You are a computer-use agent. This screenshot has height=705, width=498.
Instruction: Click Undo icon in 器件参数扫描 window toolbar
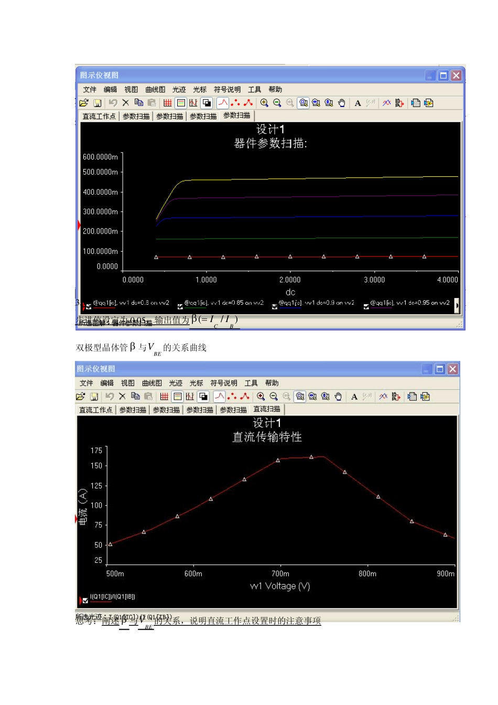click(113, 103)
